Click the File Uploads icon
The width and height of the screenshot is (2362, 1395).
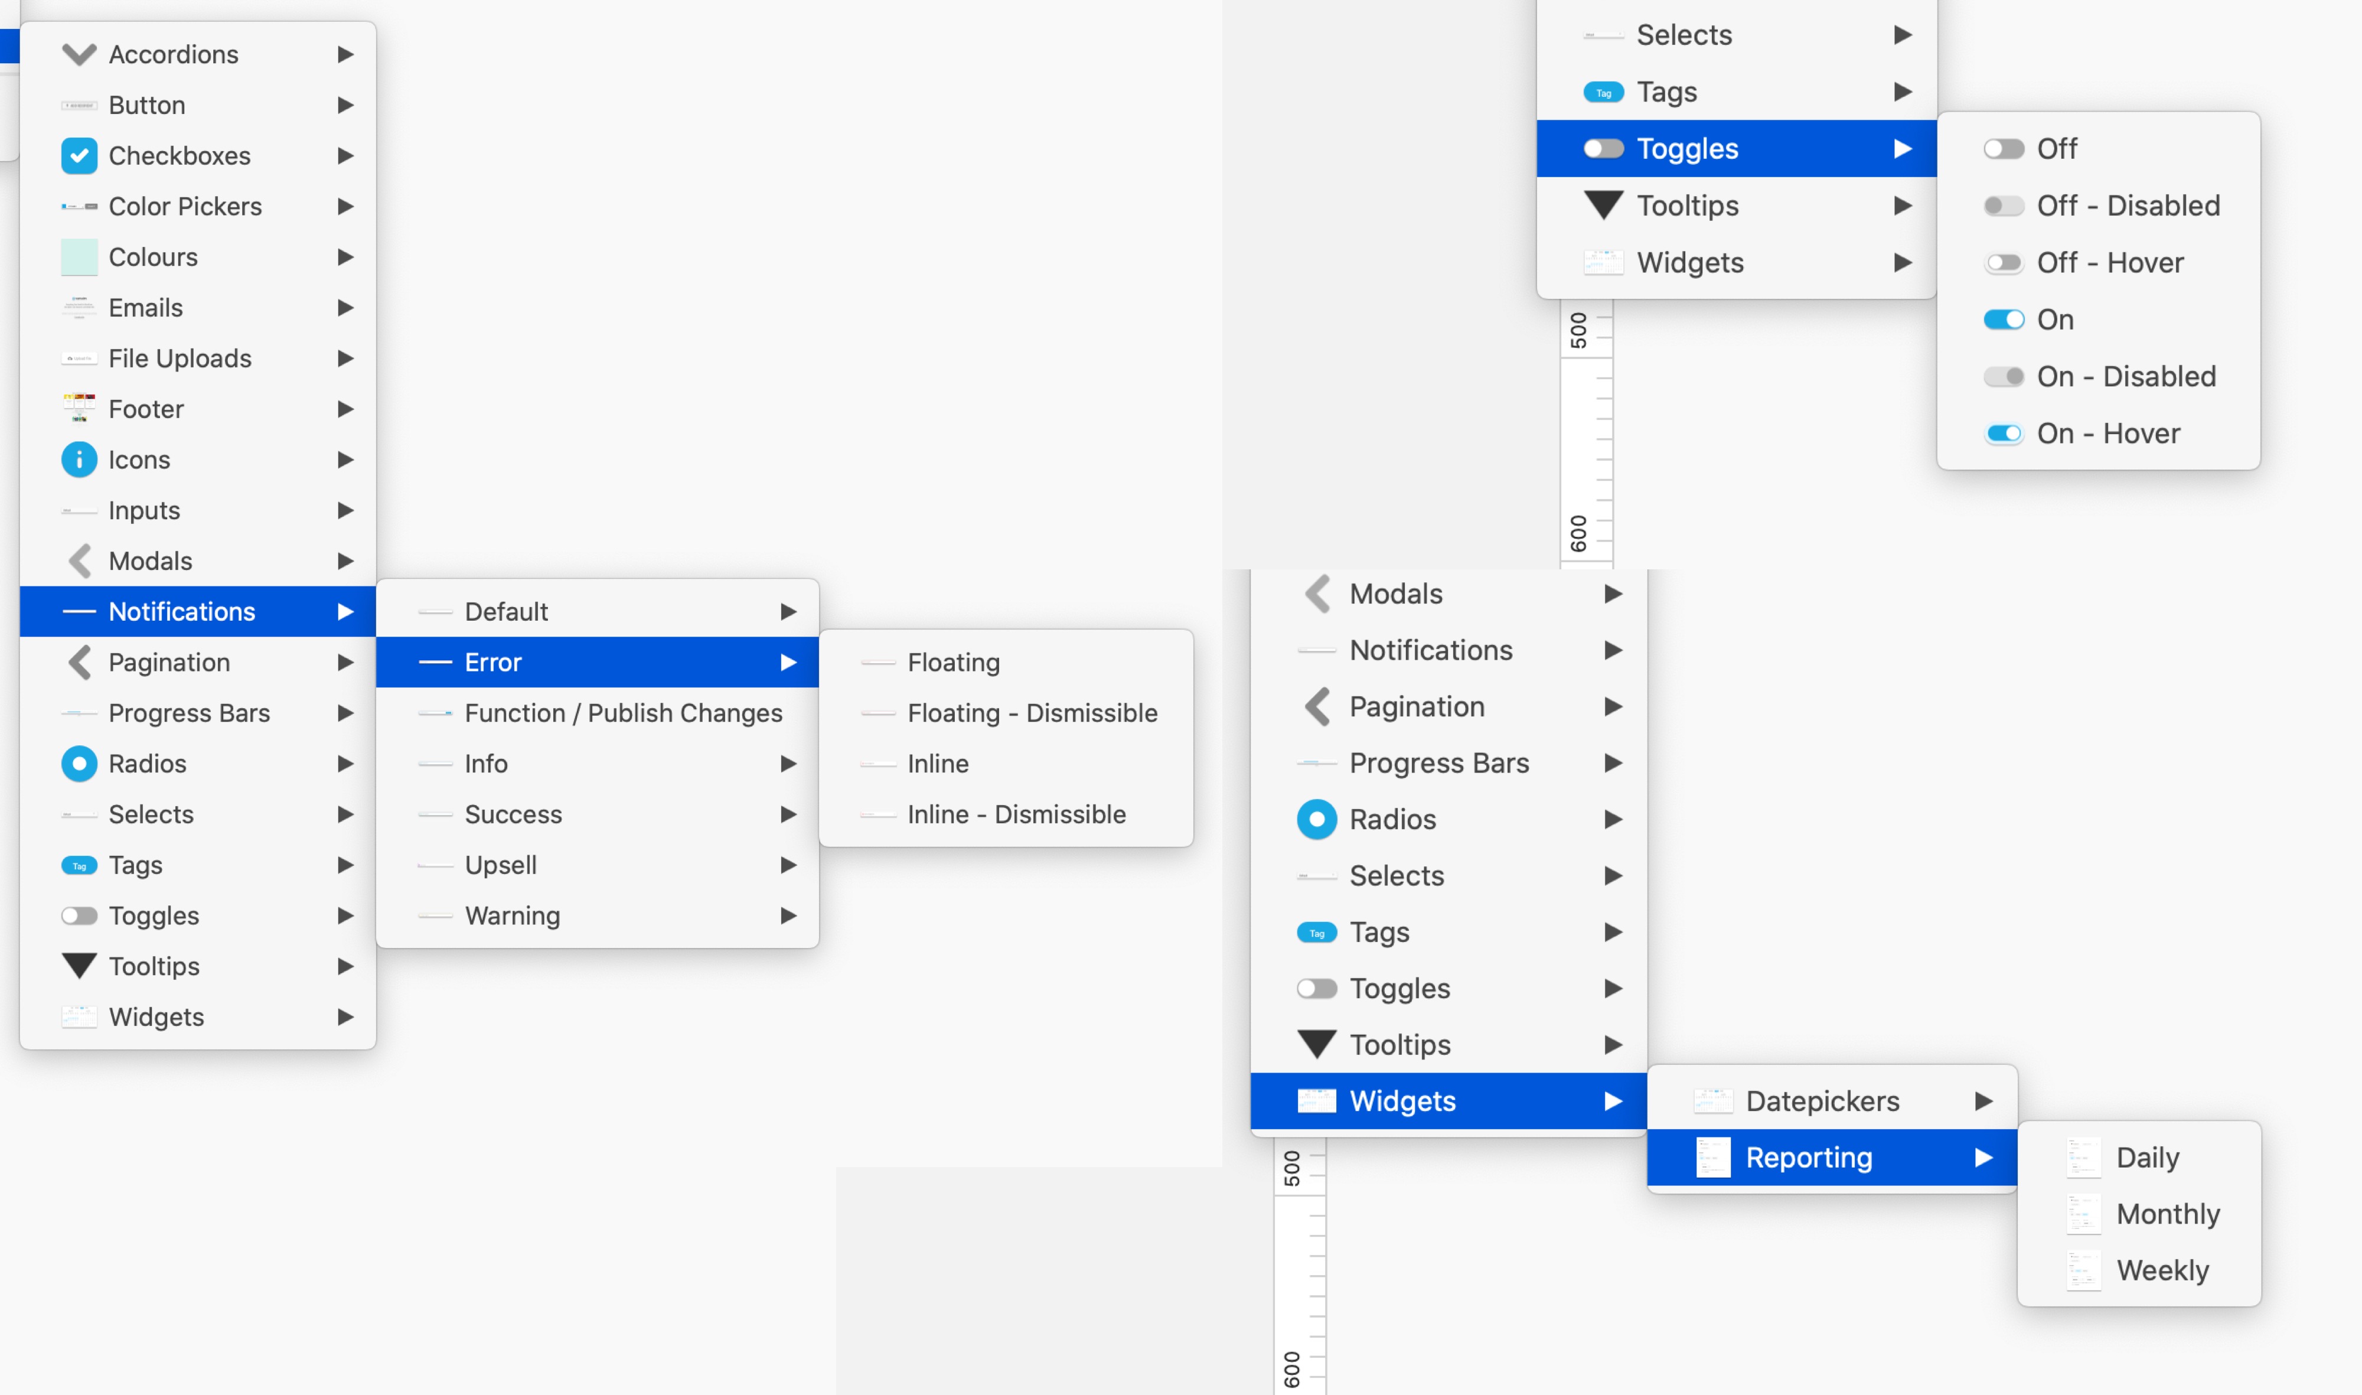(79, 358)
